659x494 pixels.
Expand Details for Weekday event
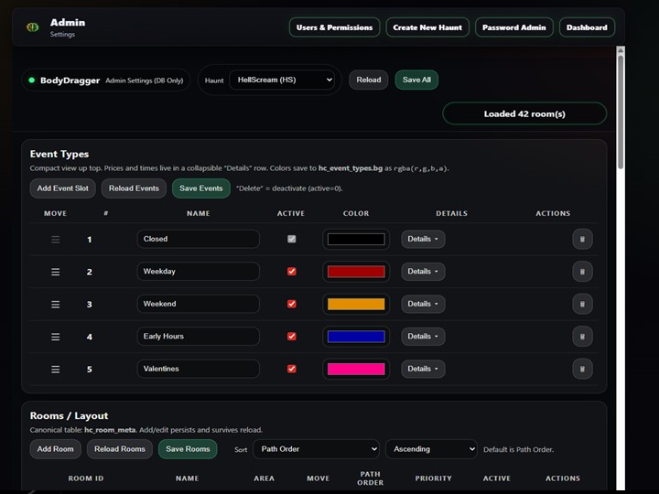423,272
